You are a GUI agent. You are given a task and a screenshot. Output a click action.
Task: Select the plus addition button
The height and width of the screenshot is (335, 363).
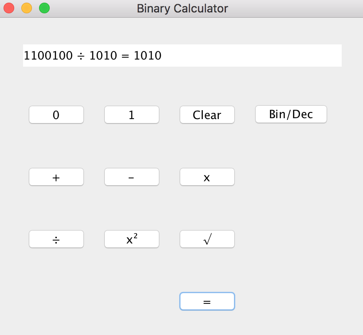point(56,177)
